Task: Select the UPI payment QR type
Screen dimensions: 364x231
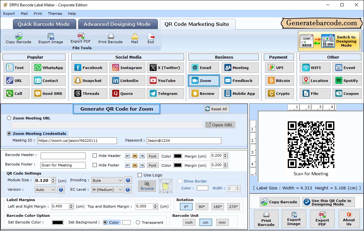Action: [279, 67]
